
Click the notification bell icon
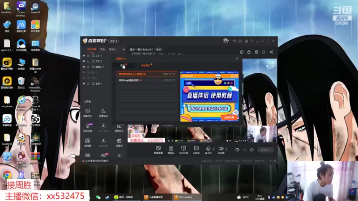tap(264, 52)
